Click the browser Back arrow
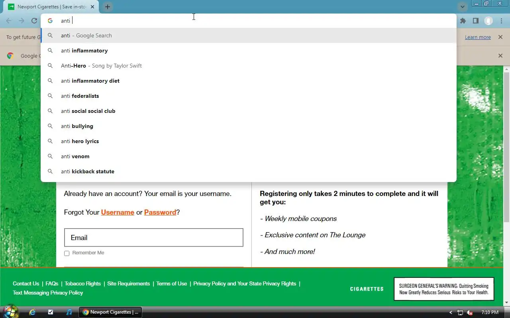 click(9, 21)
